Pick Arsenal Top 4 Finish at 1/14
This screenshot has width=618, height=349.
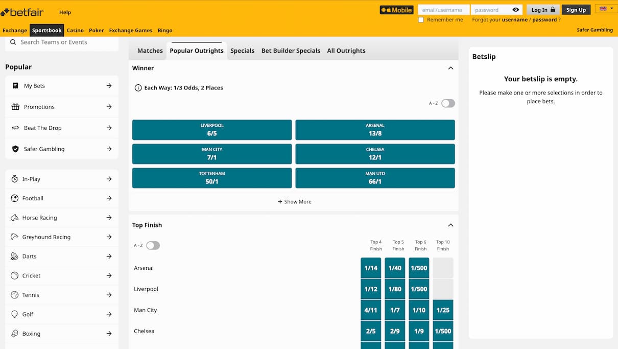[x=371, y=268]
